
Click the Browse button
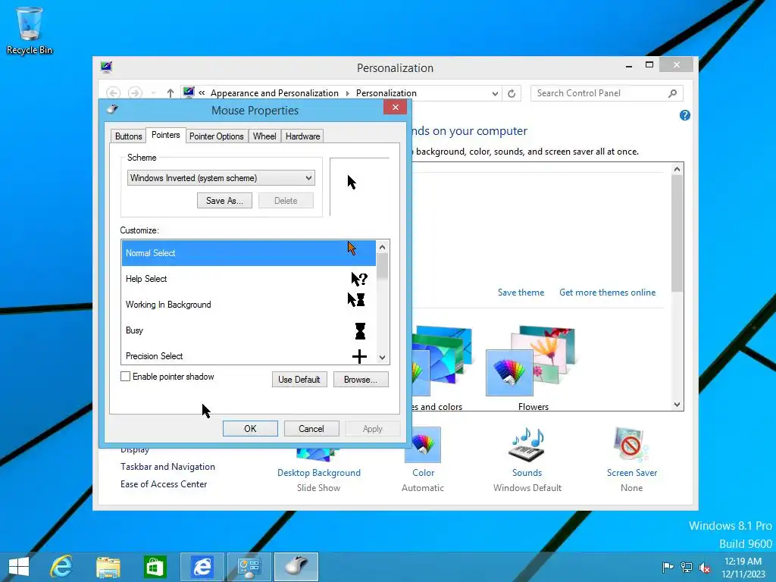(361, 380)
